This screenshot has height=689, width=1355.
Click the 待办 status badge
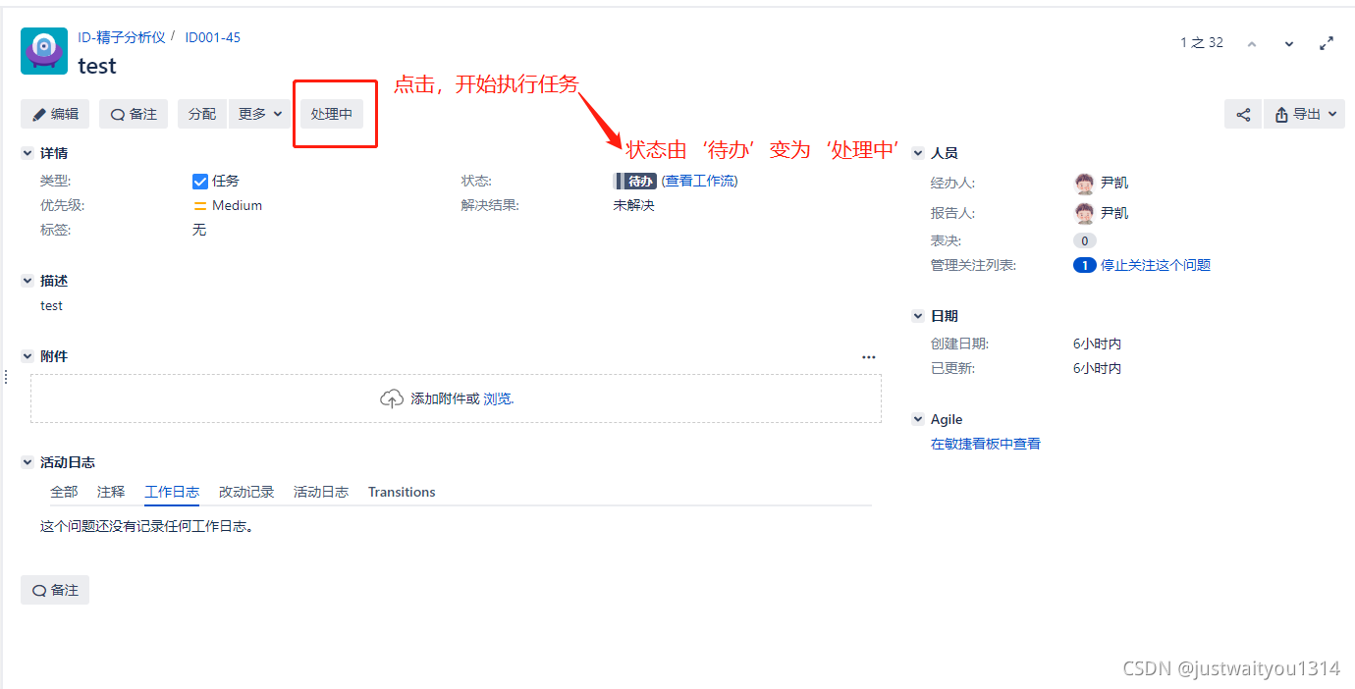(635, 181)
